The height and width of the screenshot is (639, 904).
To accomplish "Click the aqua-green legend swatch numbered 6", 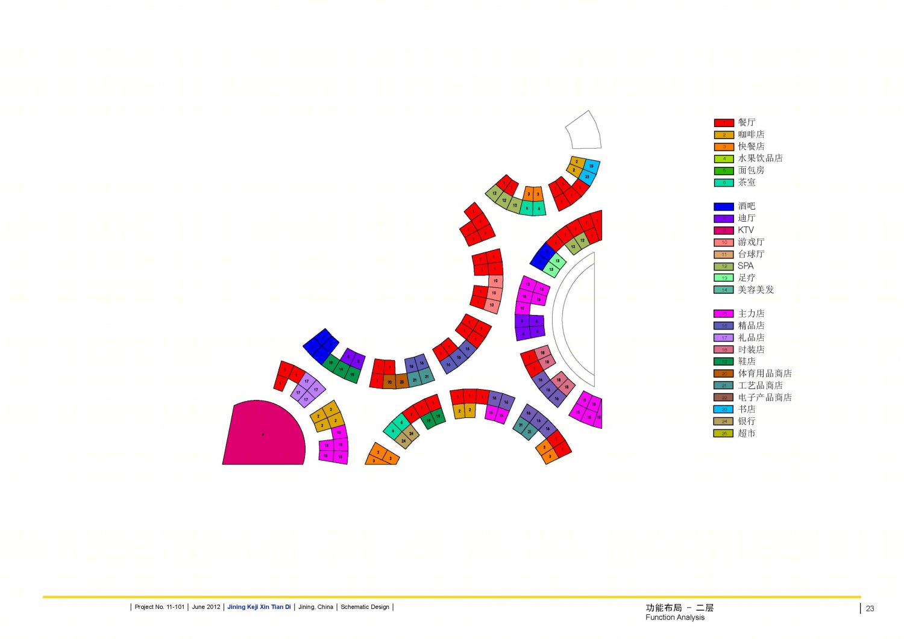I will click(724, 182).
